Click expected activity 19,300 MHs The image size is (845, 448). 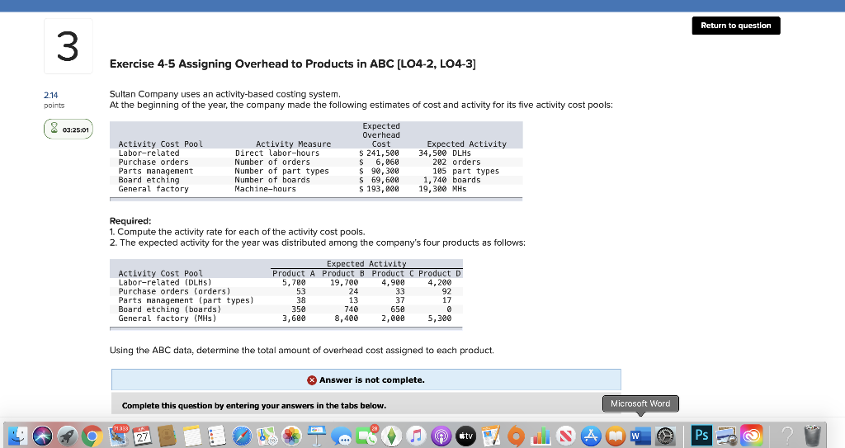(442, 189)
